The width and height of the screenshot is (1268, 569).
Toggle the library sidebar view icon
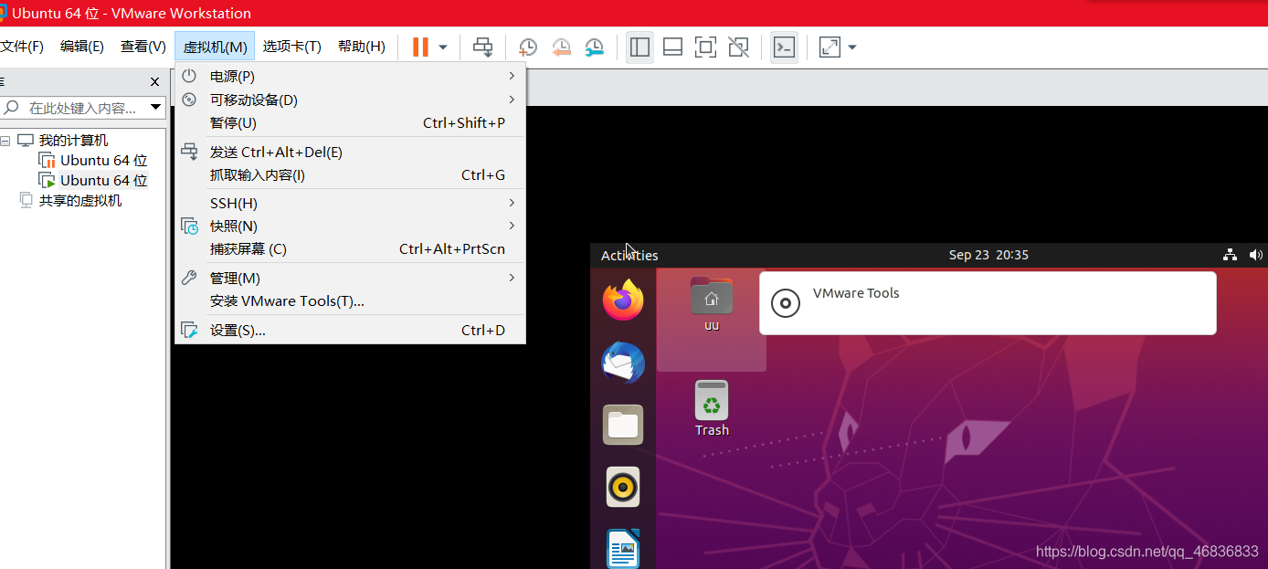pyautogui.click(x=640, y=47)
